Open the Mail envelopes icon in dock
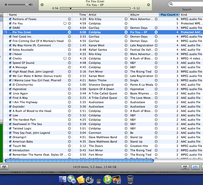Image resolution: width=203 pixels, height=185 pixels. (81, 179)
